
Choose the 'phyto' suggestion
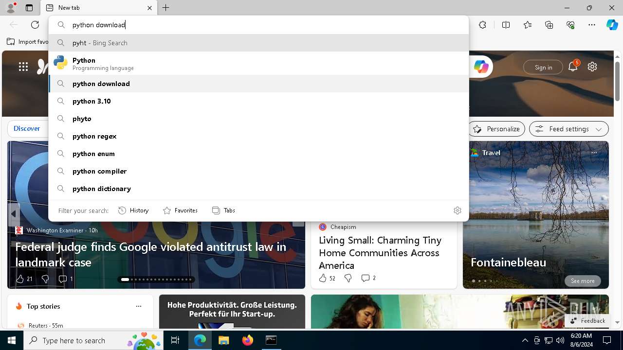pyautogui.click(x=258, y=119)
